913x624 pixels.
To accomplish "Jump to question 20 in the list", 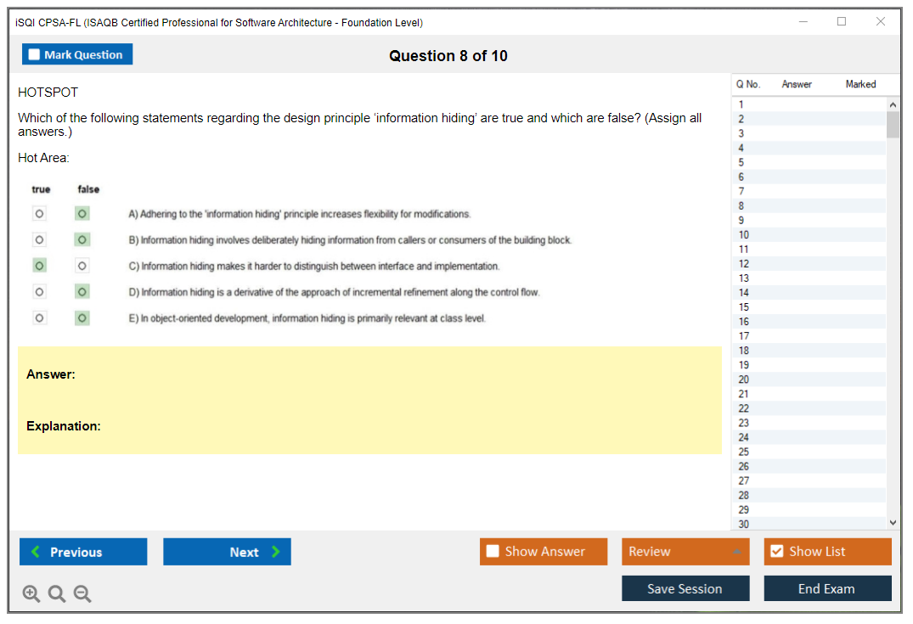I will click(744, 379).
